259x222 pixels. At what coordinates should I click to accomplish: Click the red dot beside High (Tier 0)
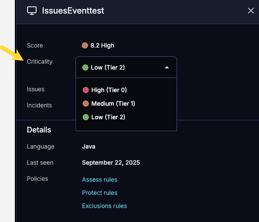pyautogui.click(x=85, y=90)
